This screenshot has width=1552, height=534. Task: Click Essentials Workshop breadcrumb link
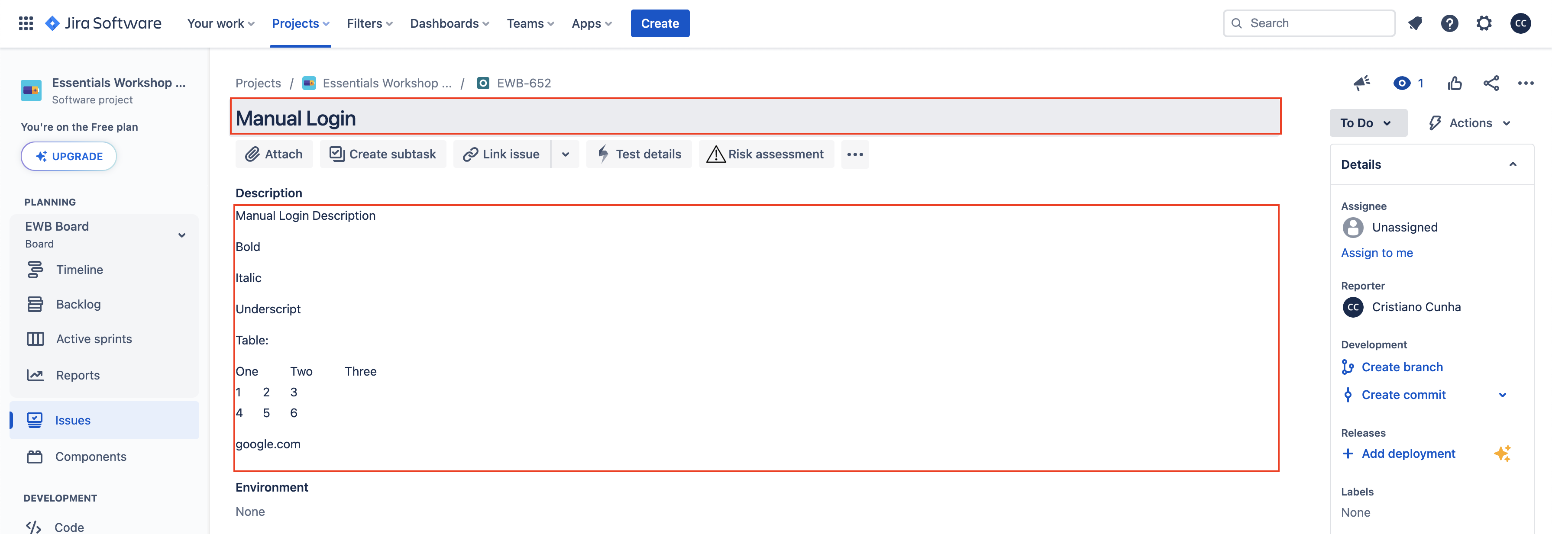click(387, 83)
